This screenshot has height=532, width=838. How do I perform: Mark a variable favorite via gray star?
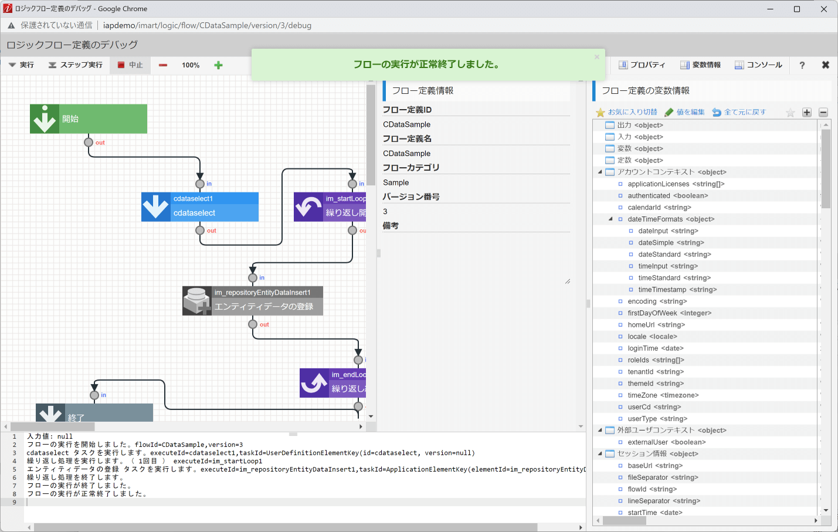point(790,112)
